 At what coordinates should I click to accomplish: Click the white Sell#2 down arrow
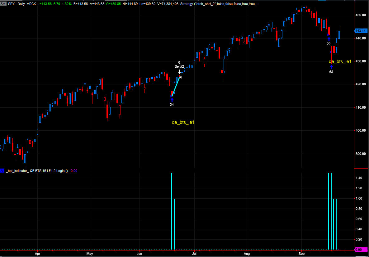179,71
